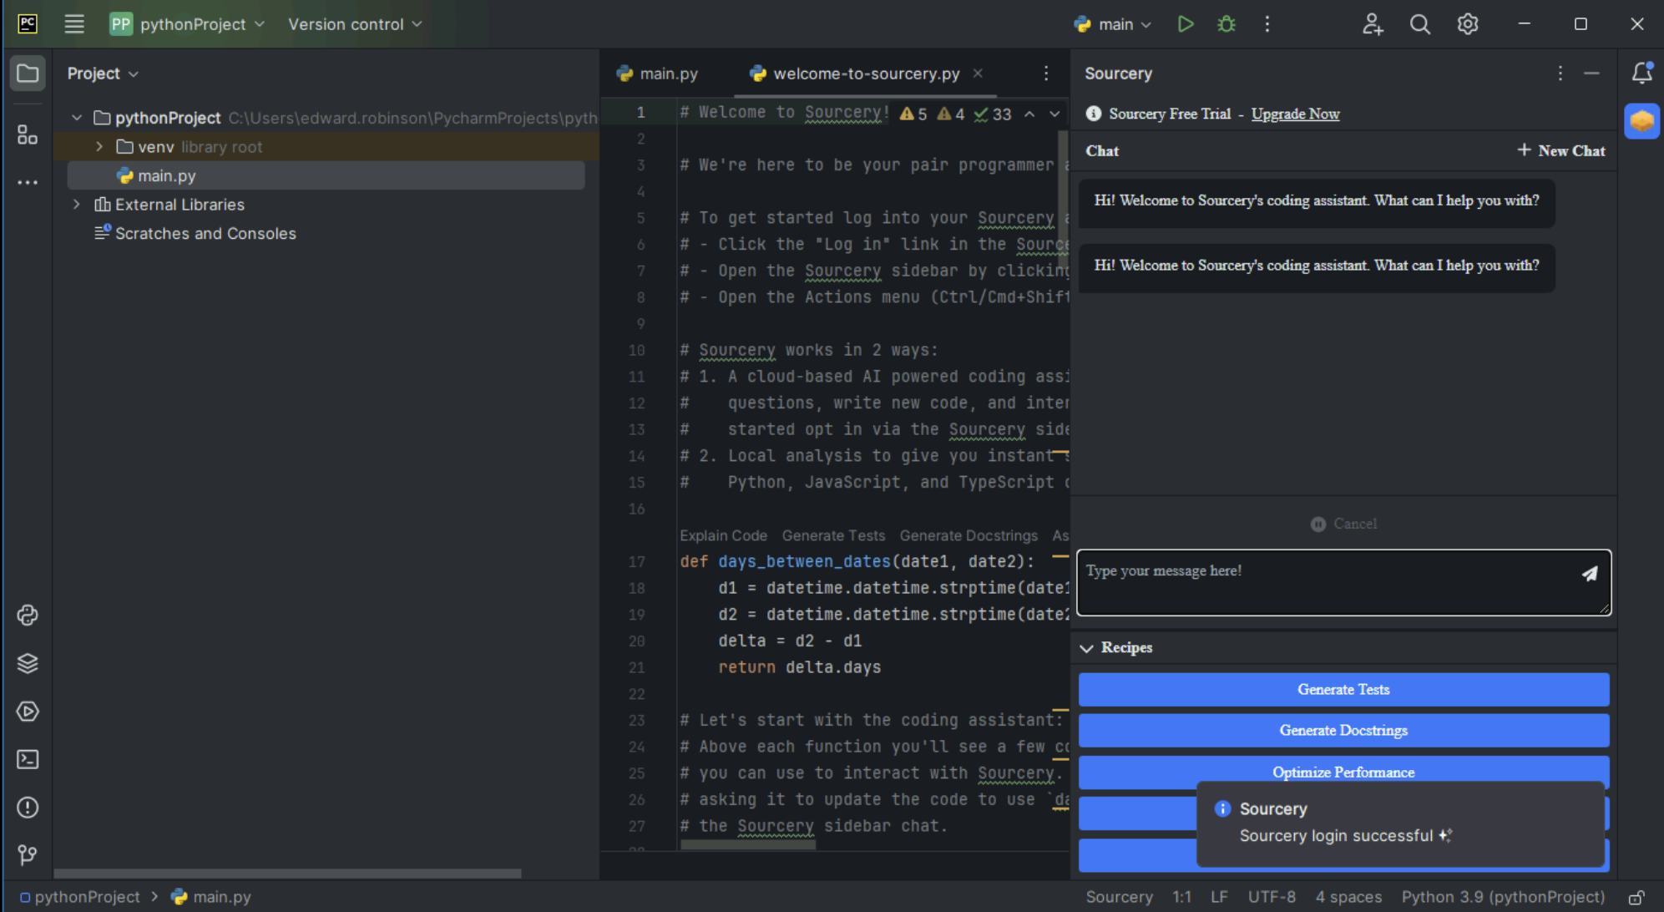Open Structure tool window icon
This screenshot has height=912, width=1664.
[x=28, y=134]
